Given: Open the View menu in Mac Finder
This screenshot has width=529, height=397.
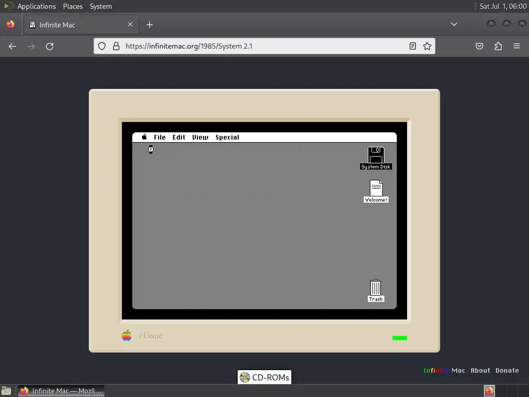Looking at the screenshot, I should pyautogui.click(x=200, y=138).
